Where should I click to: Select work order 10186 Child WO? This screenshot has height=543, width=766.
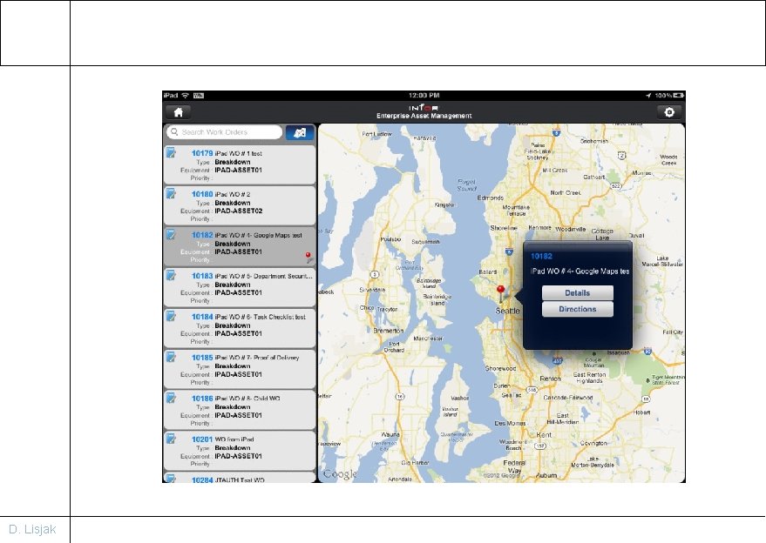pyautogui.click(x=240, y=410)
